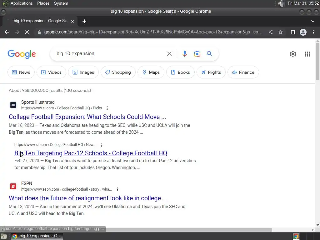Open the volume control in system tray
The height and width of the screenshot is (240, 320).
[x=281, y=3]
